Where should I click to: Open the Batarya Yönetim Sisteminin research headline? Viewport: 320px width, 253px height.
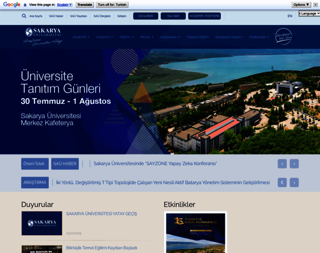coord(163,183)
